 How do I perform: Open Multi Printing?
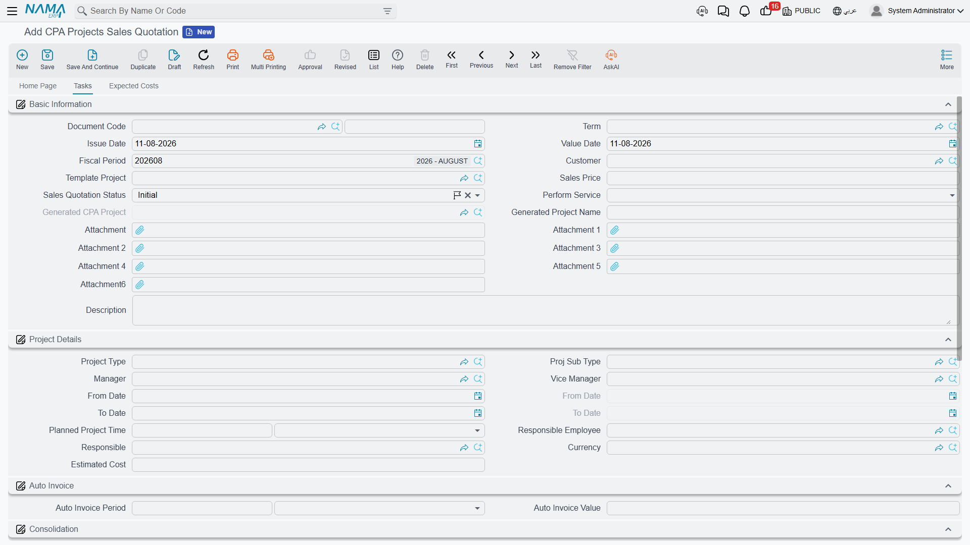tap(268, 60)
